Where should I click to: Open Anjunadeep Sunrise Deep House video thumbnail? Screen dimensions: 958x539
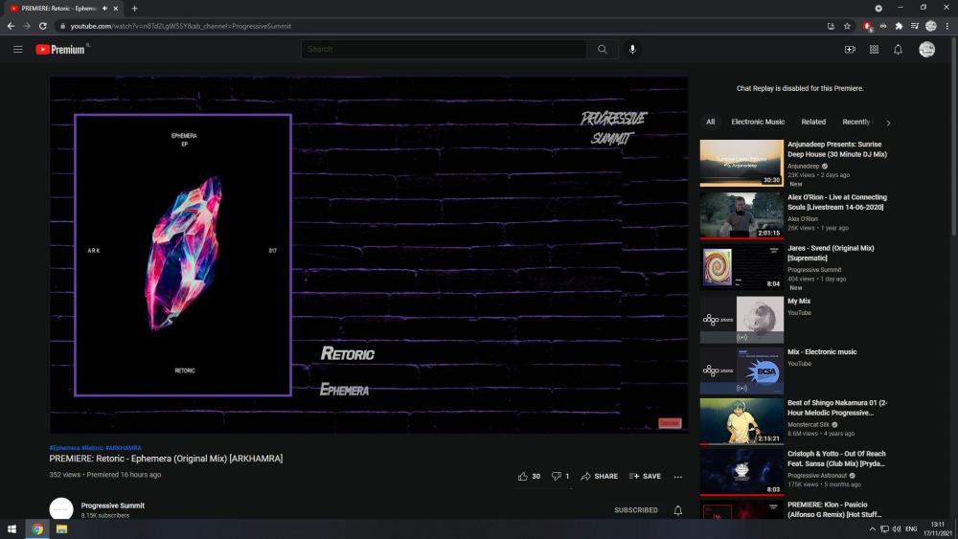pos(741,163)
